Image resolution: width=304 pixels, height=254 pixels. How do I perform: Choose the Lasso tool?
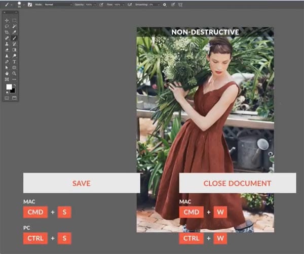click(7, 26)
